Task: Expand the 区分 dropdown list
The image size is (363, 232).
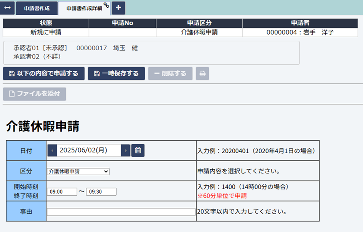Action: 78,172
